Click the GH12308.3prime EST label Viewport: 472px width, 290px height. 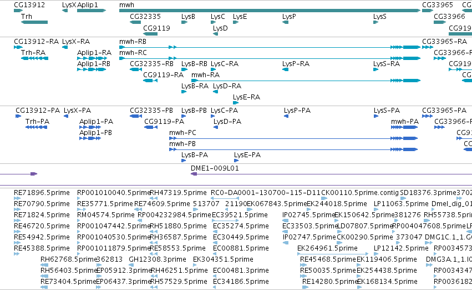158,259
